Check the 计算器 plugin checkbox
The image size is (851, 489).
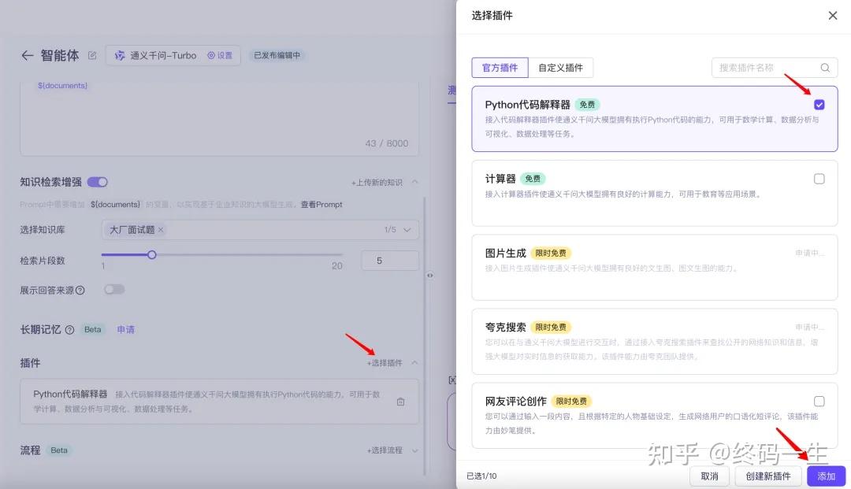pyautogui.click(x=819, y=179)
